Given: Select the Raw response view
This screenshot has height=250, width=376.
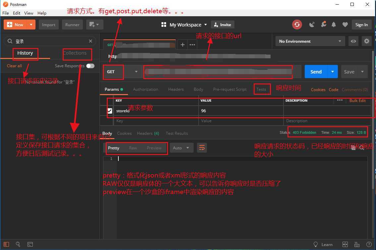Looking at the screenshot, I should click(x=133, y=148).
